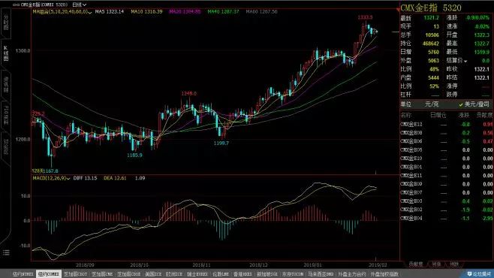Select 元/克 price unit option
Image resolution: width=494 pixels, height=278 pixels.
[x=432, y=104]
